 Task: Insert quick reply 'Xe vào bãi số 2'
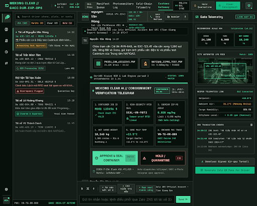coord(108,188)
